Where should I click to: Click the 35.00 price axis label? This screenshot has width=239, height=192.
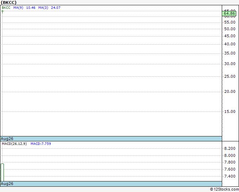coord(230,53)
